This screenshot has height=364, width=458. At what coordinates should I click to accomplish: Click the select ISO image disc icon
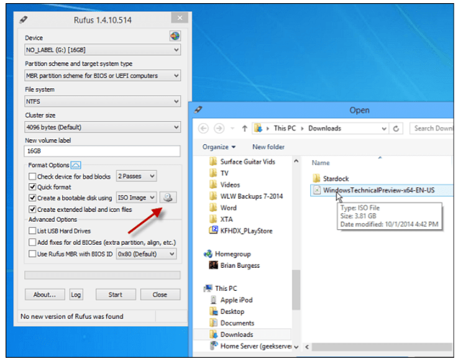click(168, 198)
